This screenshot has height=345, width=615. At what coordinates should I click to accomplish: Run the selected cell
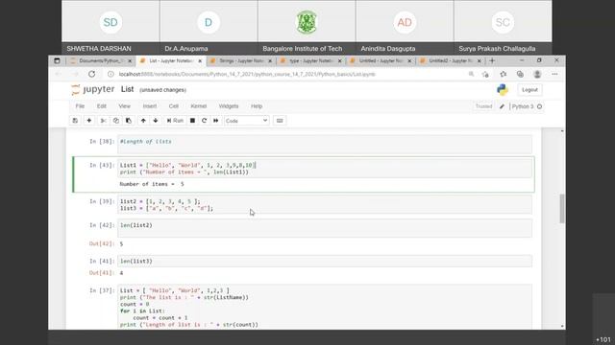(x=175, y=121)
